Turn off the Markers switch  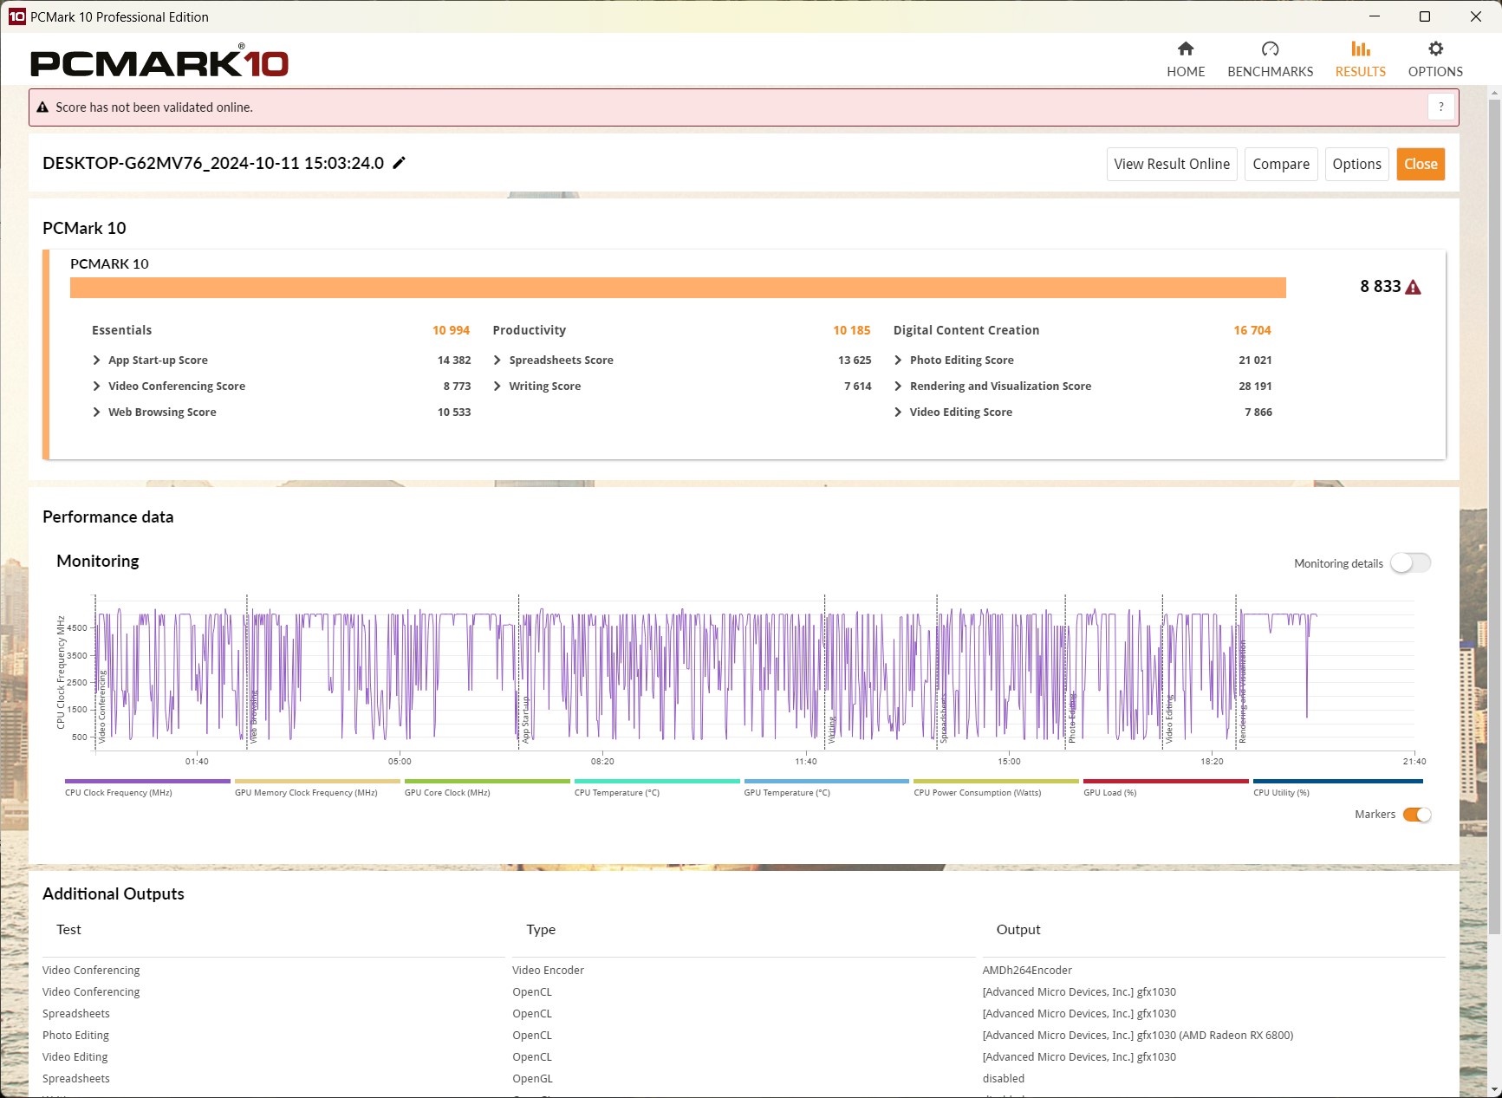click(1416, 815)
